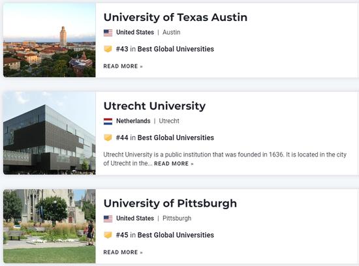
Task: Open the Utrecht University title link
Action: [155, 106]
